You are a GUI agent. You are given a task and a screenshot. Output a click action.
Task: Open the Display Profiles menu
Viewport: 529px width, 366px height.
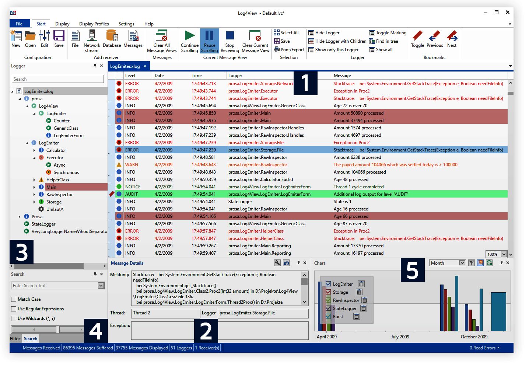(94, 24)
